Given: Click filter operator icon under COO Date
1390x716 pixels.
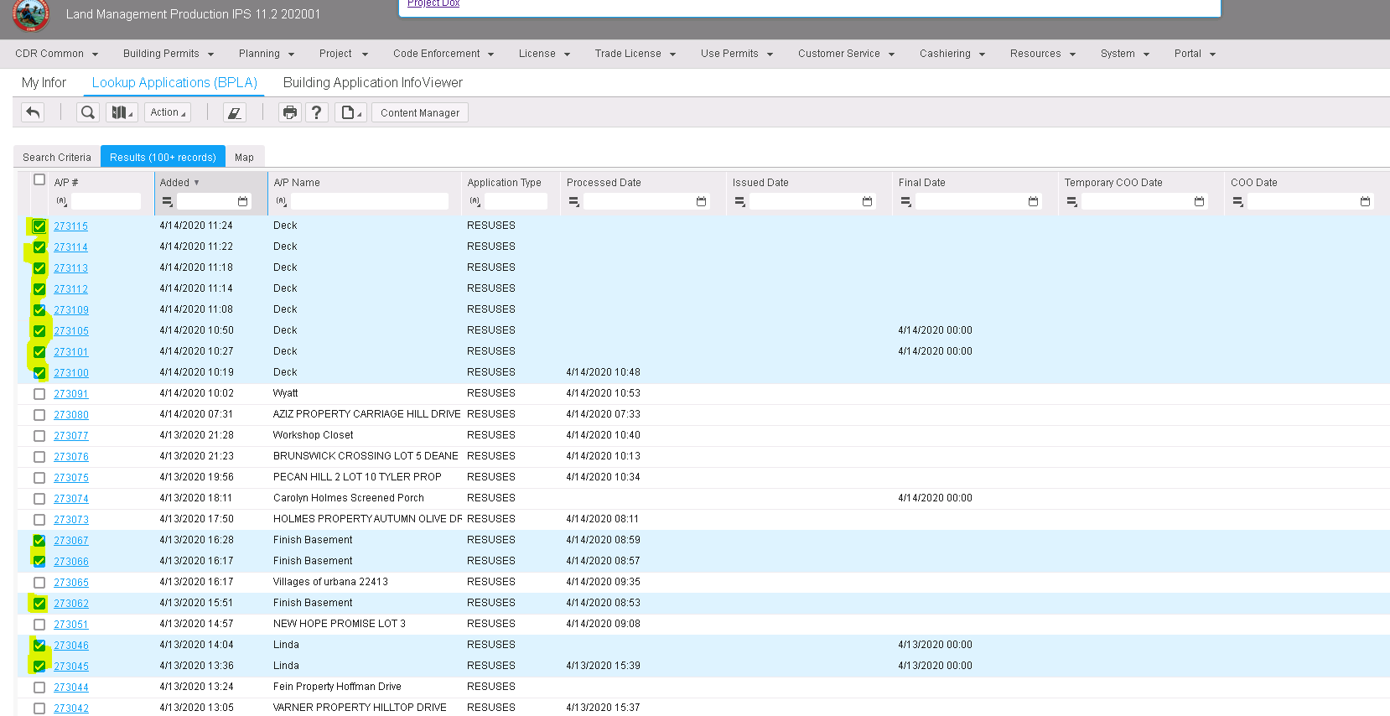Looking at the screenshot, I should tap(1238, 201).
